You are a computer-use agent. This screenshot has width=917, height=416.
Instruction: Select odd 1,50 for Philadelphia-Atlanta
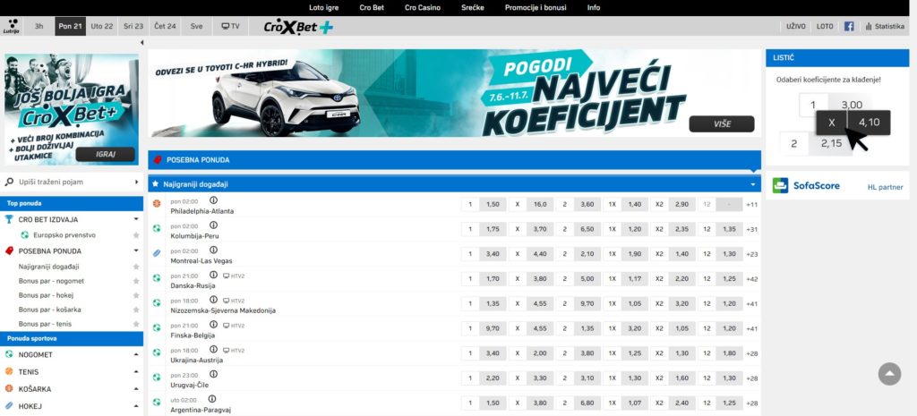click(493, 205)
